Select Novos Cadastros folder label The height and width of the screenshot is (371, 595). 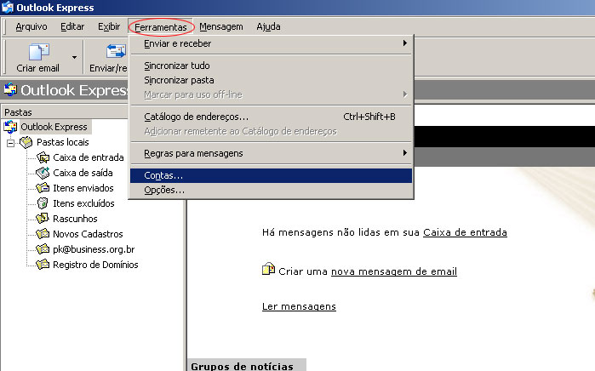88,234
